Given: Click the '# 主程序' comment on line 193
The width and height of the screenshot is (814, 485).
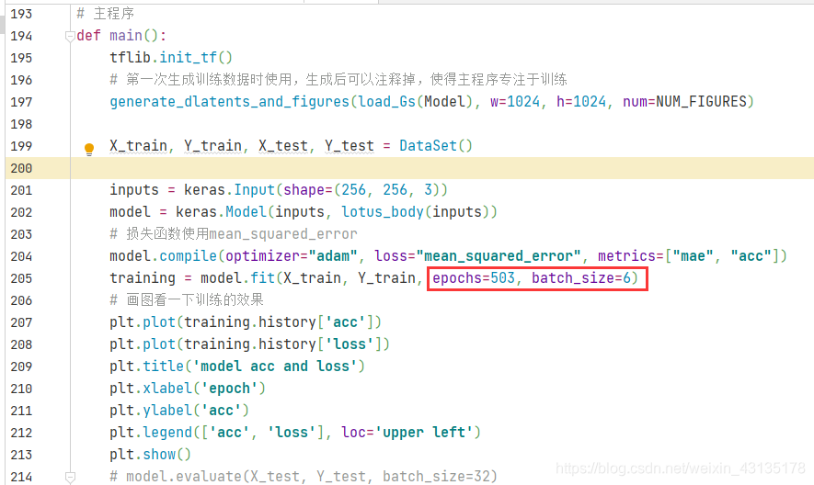Looking at the screenshot, I should (106, 14).
